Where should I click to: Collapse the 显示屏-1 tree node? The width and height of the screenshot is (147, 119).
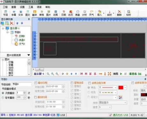[x=3, y=28]
